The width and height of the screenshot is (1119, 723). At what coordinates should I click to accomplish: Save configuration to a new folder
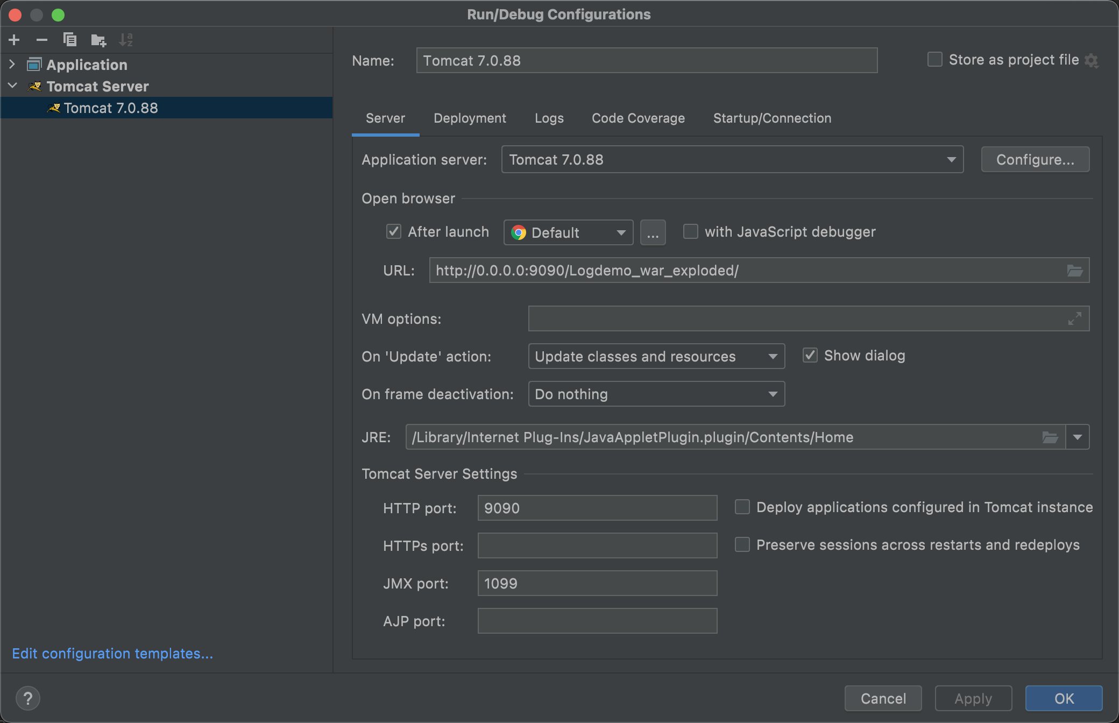(x=98, y=40)
